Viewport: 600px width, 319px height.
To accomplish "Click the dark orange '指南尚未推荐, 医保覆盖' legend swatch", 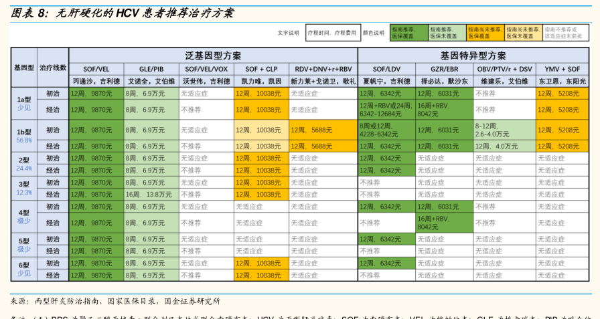I will pos(484,33).
